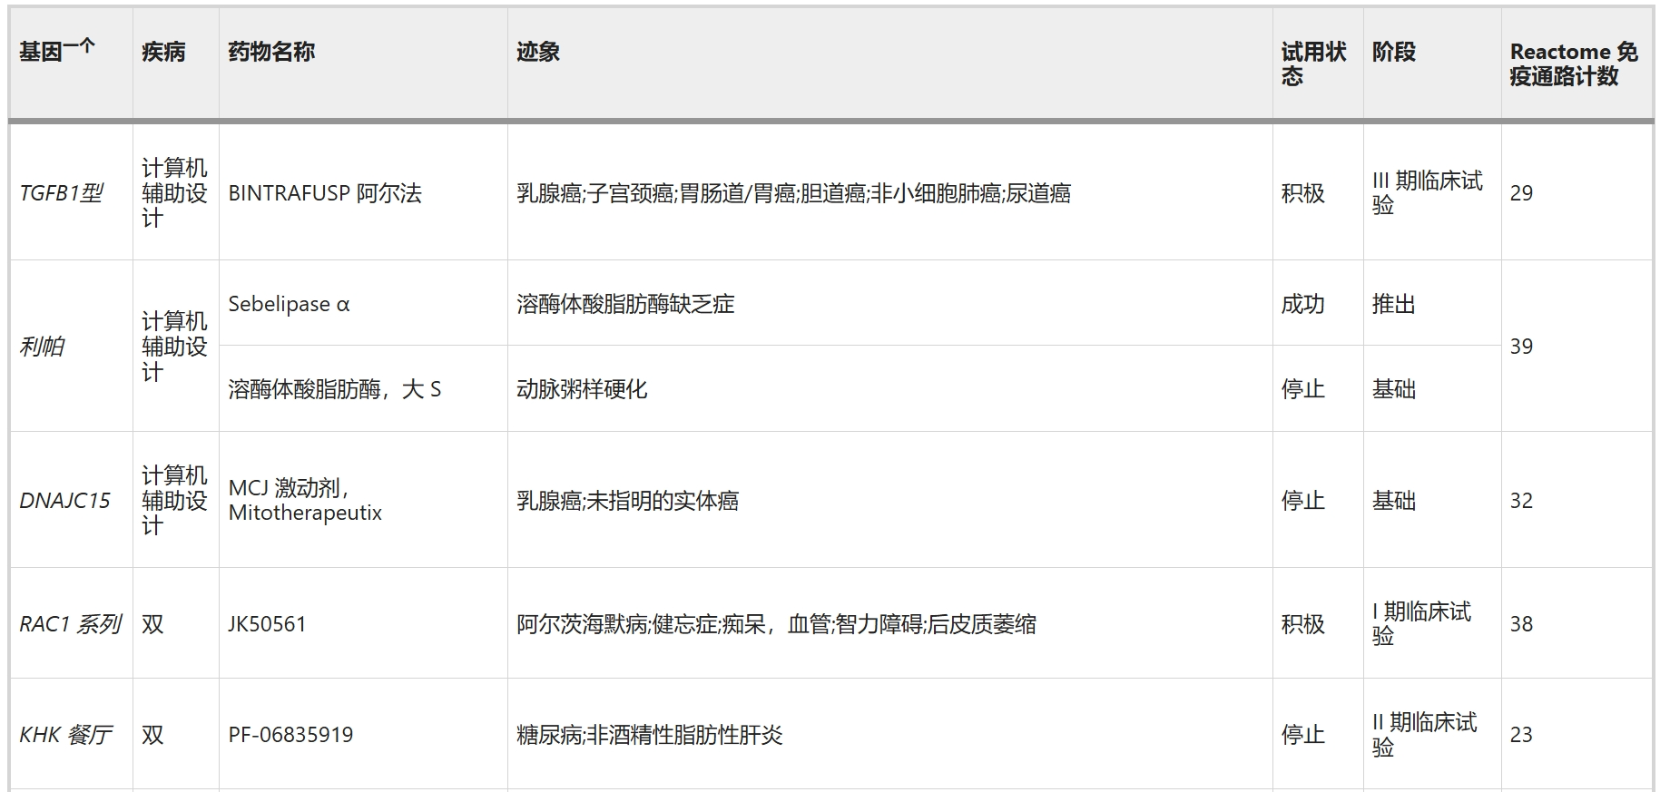Click the 利帕 gene cell
This screenshot has height=792, width=1670.
(42, 347)
